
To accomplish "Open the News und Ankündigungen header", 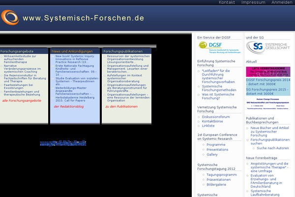I will click(x=72, y=51).
